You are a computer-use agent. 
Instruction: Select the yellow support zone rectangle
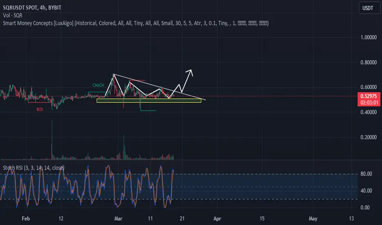[149, 101]
